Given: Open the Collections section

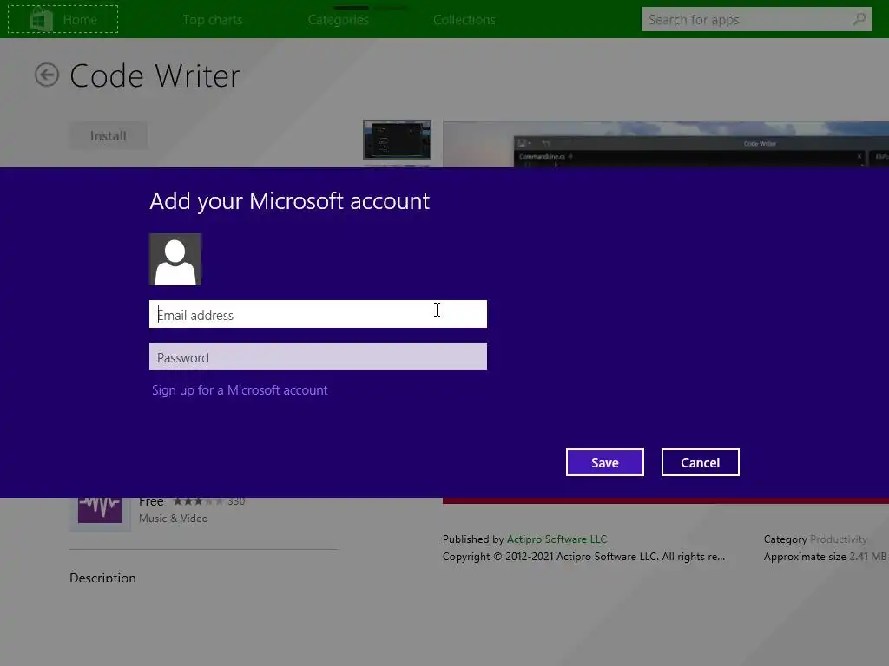Looking at the screenshot, I should [464, 20].
